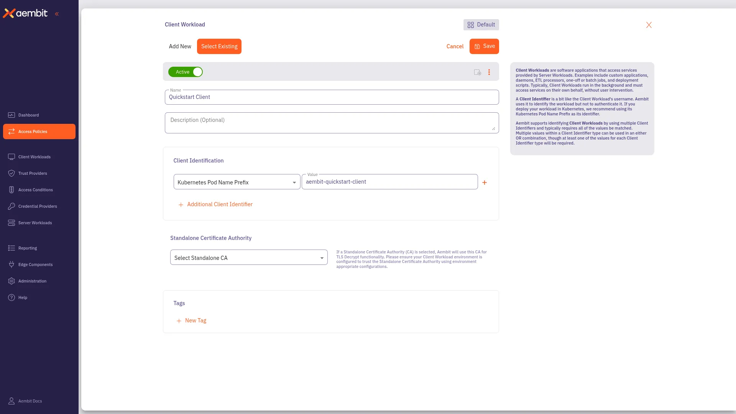Open the three-dot more options menu
736x414 pixels.
point(489,72)
